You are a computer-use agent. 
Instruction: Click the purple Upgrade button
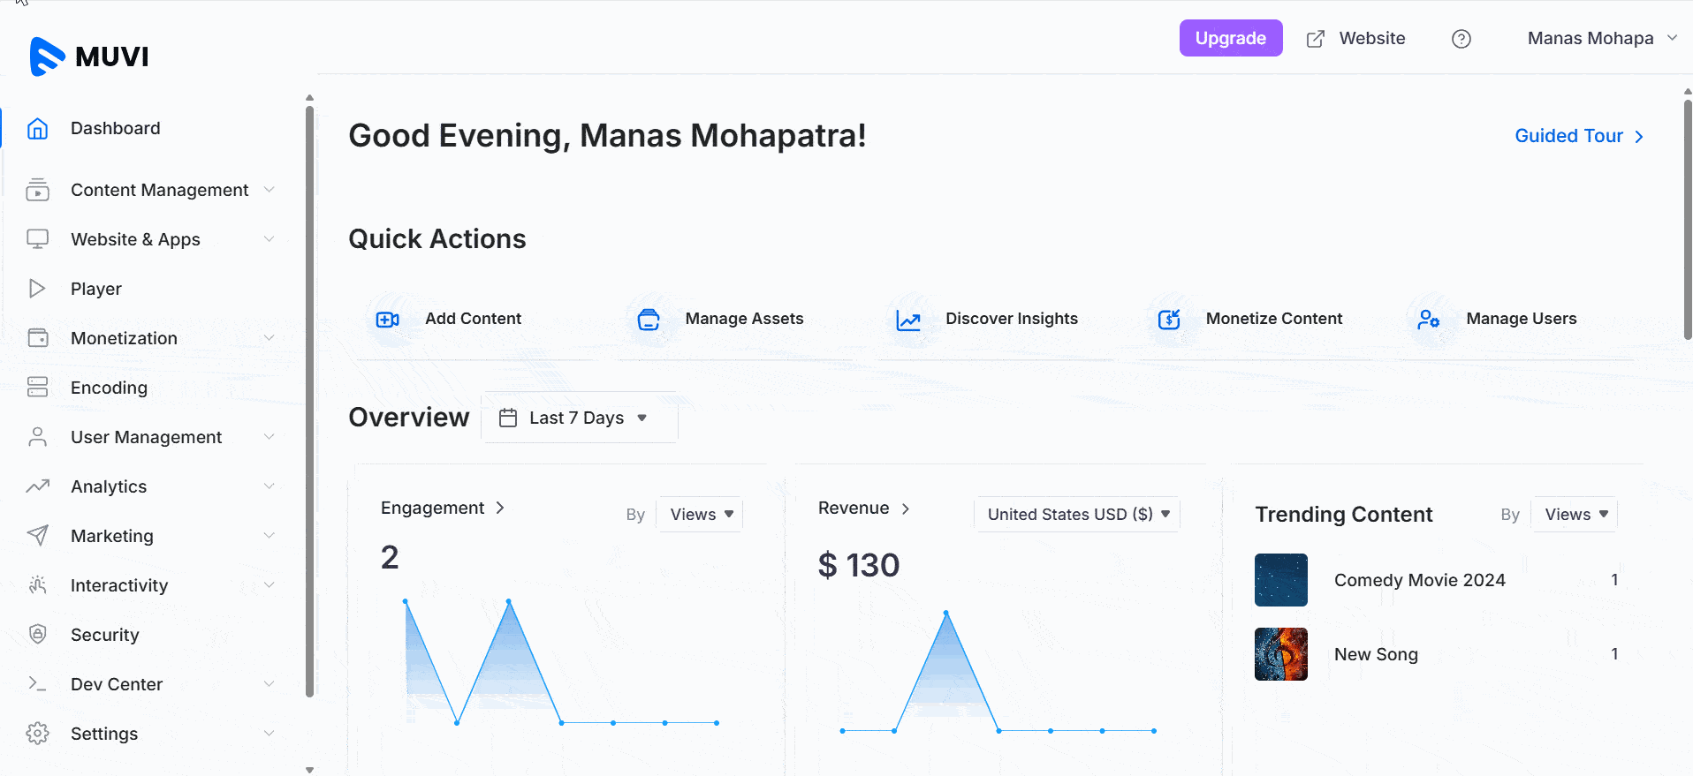click(x=1230, y=39)
